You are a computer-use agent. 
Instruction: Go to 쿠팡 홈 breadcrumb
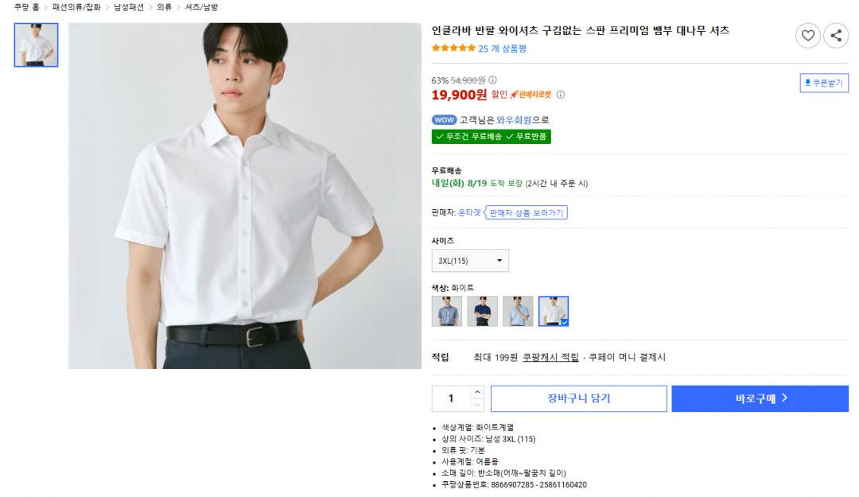pyautogui.click(x=26, y=7)
